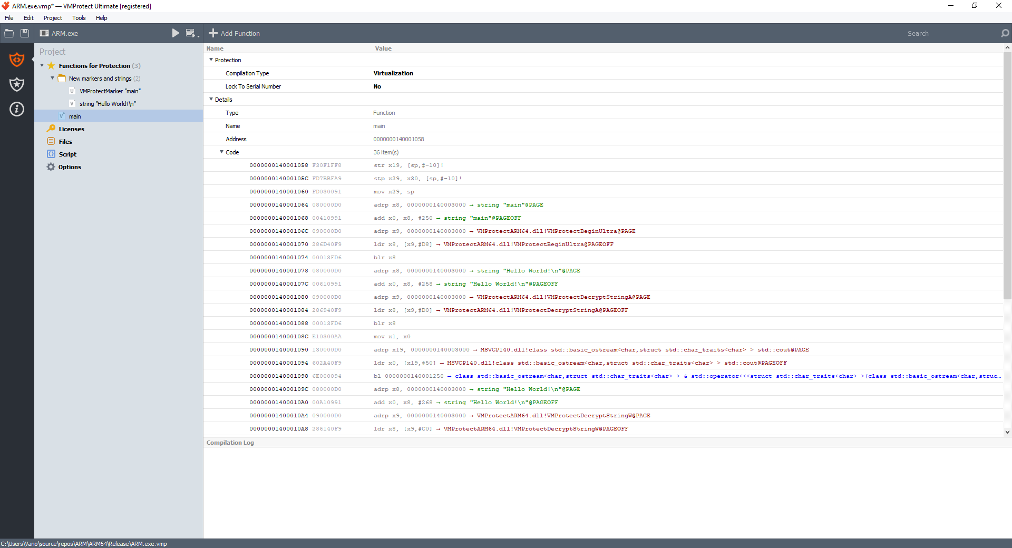Click the ARM.exe file icon in toolbar
This screenshot has height=548, width=1012.
[44, 33]
